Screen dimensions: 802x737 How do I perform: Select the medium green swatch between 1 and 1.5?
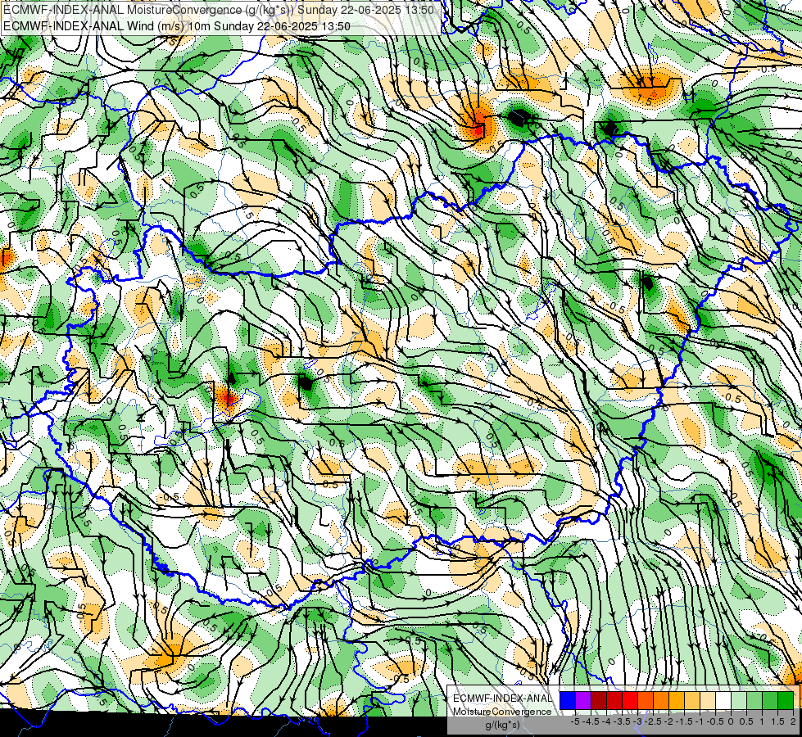[x=770, y=700]
